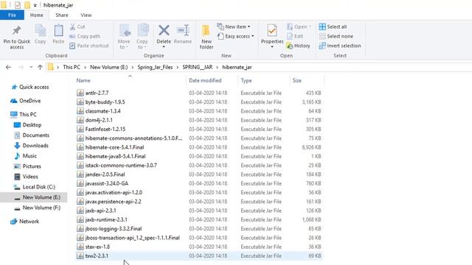
Task: Click Copy path in Clipboard group
Action: (x=85, y=36)
